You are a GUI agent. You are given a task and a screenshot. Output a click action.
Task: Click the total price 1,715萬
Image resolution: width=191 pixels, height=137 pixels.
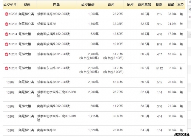93,116
